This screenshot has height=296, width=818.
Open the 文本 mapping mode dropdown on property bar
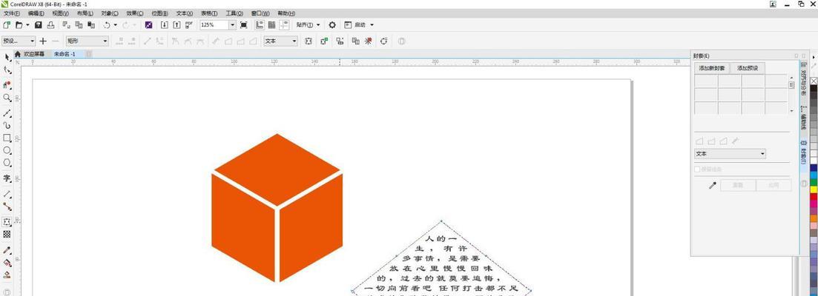click(x=280, y=41)
